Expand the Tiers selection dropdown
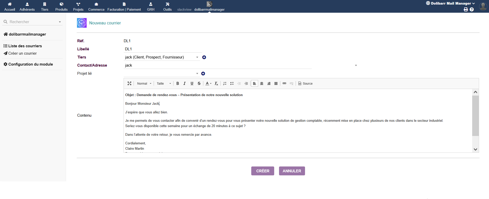The width and height of the screenshot is (489, 199). click(197, 57)
